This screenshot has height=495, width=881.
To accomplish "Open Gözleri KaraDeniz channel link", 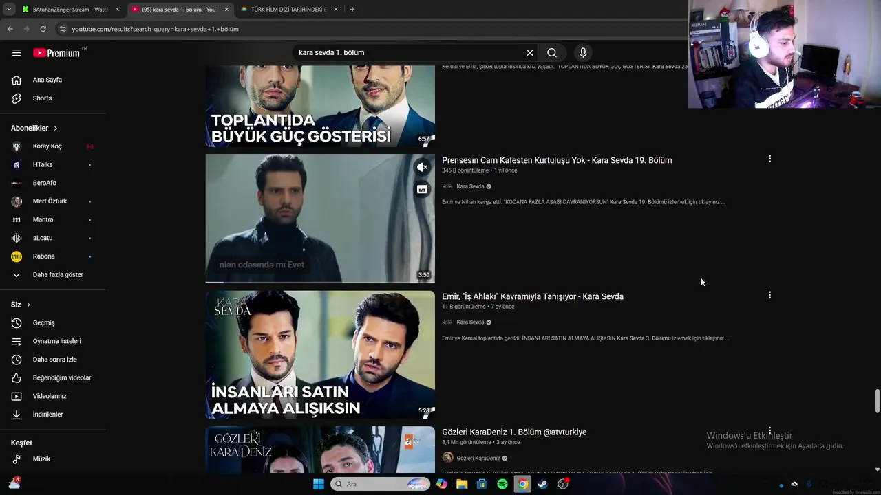I will (x=478, y=459).
